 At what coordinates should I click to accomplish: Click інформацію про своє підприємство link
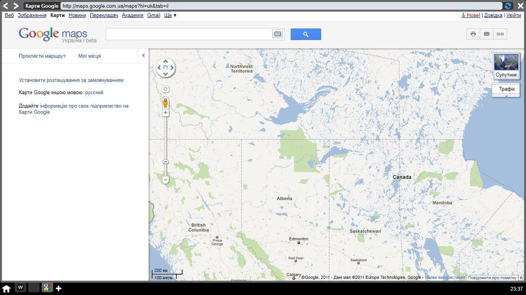pos(84,106)
